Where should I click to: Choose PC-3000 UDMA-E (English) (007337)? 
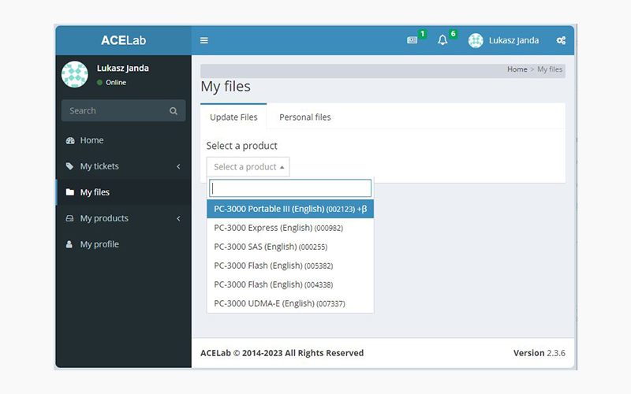tap(290, 303)
